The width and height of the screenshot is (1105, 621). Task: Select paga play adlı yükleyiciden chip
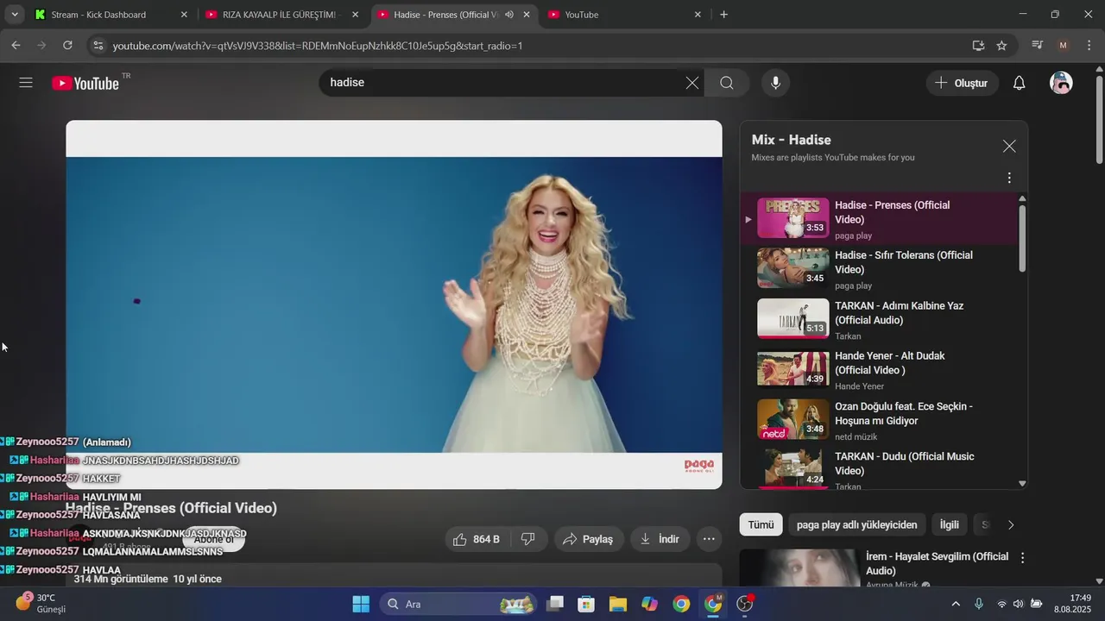pos(856,524)
